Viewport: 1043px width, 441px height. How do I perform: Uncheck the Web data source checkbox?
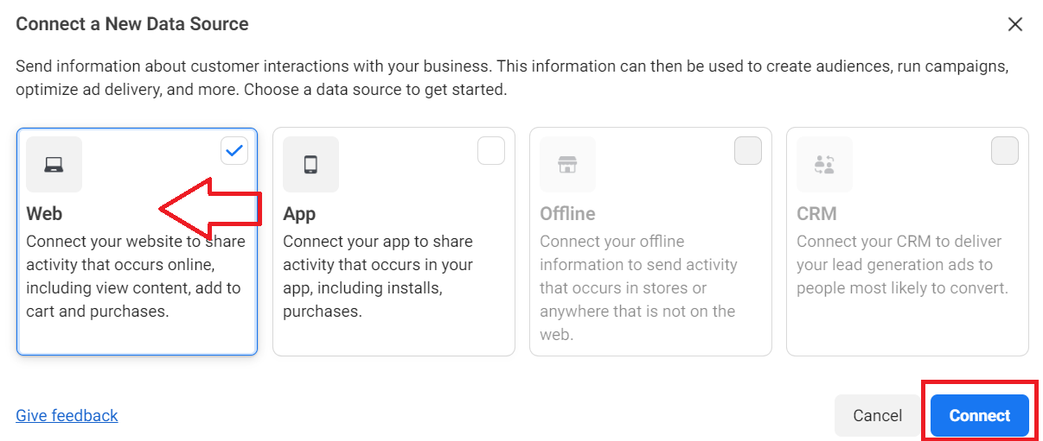(x=234, y=151)
